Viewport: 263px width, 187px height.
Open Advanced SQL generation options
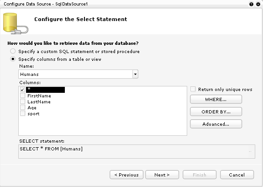point(216,124)
